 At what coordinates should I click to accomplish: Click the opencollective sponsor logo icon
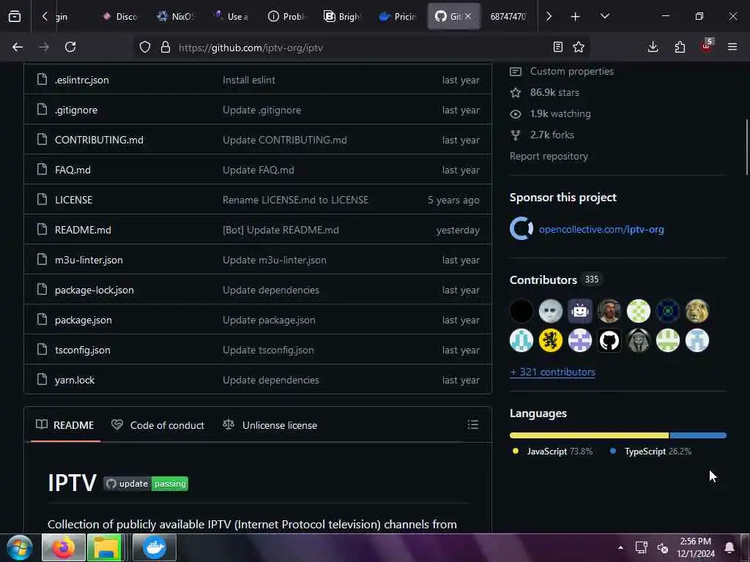click(521, 229)
